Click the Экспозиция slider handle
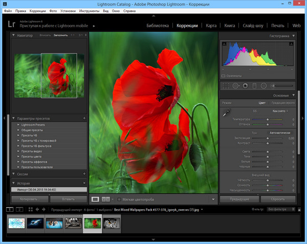The width and height of the screenshot is (307, 244). (x=267, y=138)
